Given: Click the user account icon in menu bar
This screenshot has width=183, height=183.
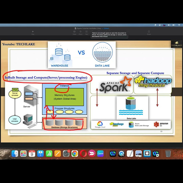Looking at the screenshot, I should [160, 25].
